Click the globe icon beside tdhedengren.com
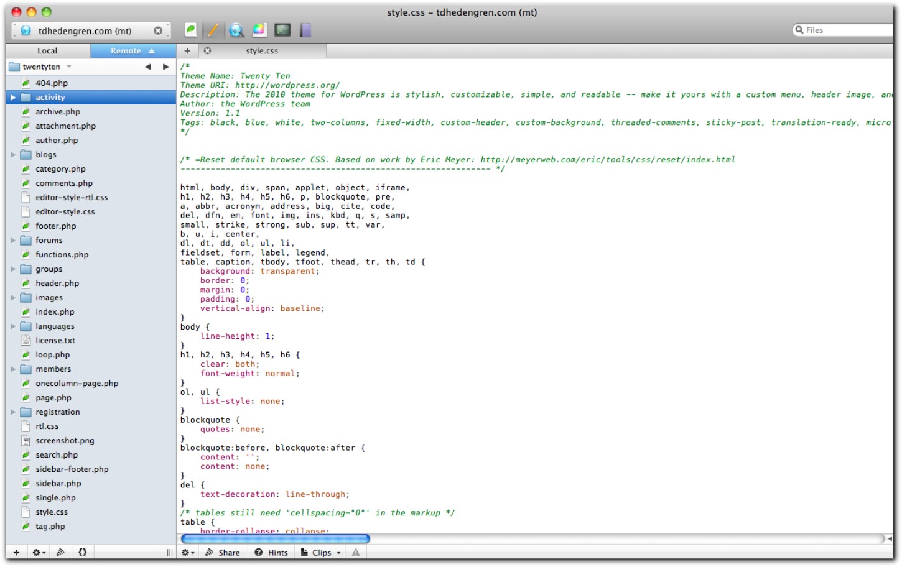The image size is (902, 567). 26,30
